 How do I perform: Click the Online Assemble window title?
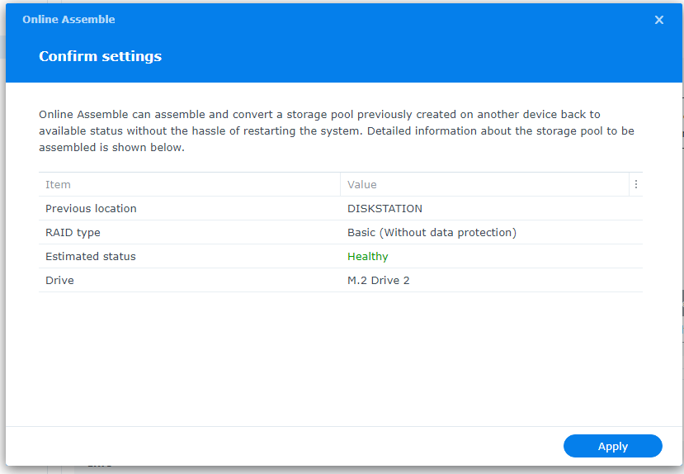coord(68,19)
